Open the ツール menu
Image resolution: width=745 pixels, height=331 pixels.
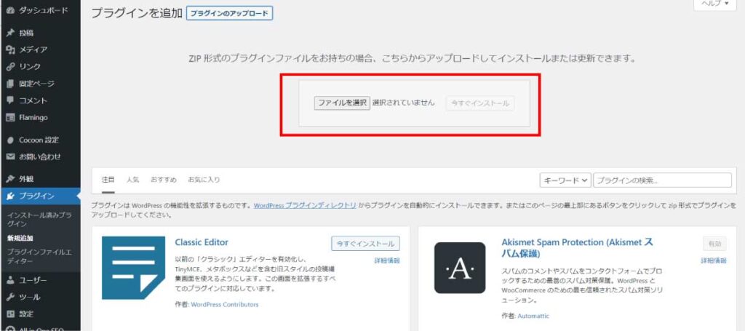[x=29, y=298]
